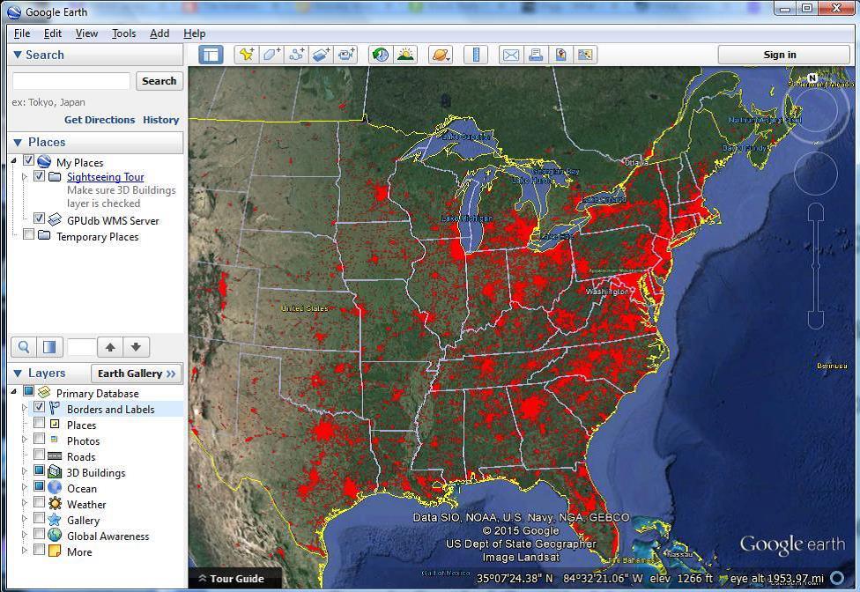860x592 pixels.
Task: Enable the Places layer checkbox
Action: [39, 423]
